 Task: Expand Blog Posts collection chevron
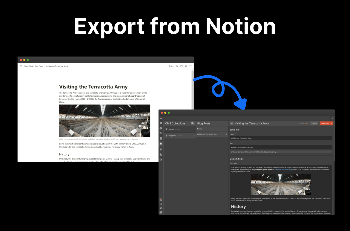point(194,135)
